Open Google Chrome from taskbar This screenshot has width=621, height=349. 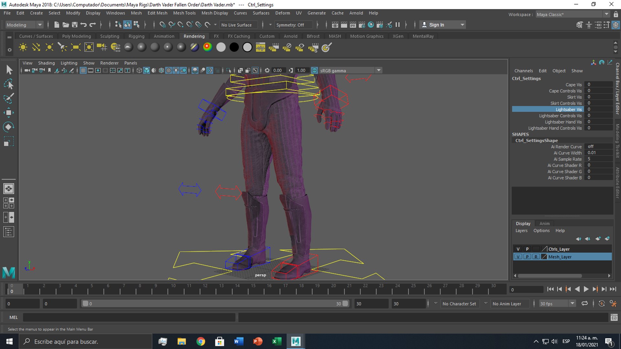(x=201, y=341)
